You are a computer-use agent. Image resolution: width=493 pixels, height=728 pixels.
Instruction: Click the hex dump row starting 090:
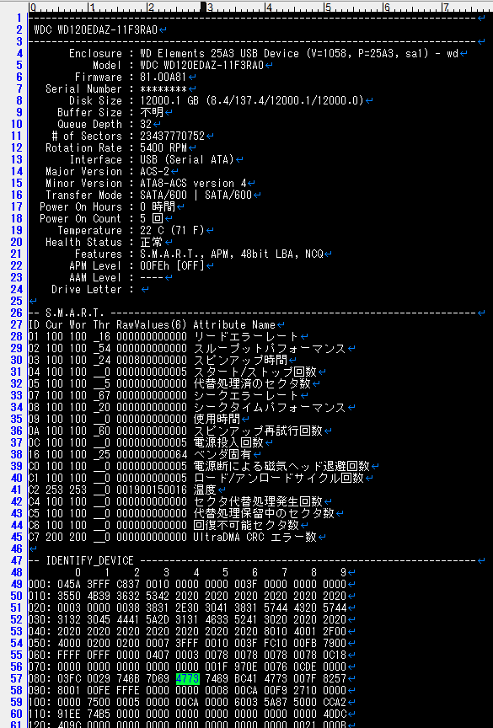[188, 690]
